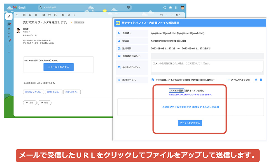Click sender name 原口豊 in email
The image size is (280, 168).
click(26, 29)
